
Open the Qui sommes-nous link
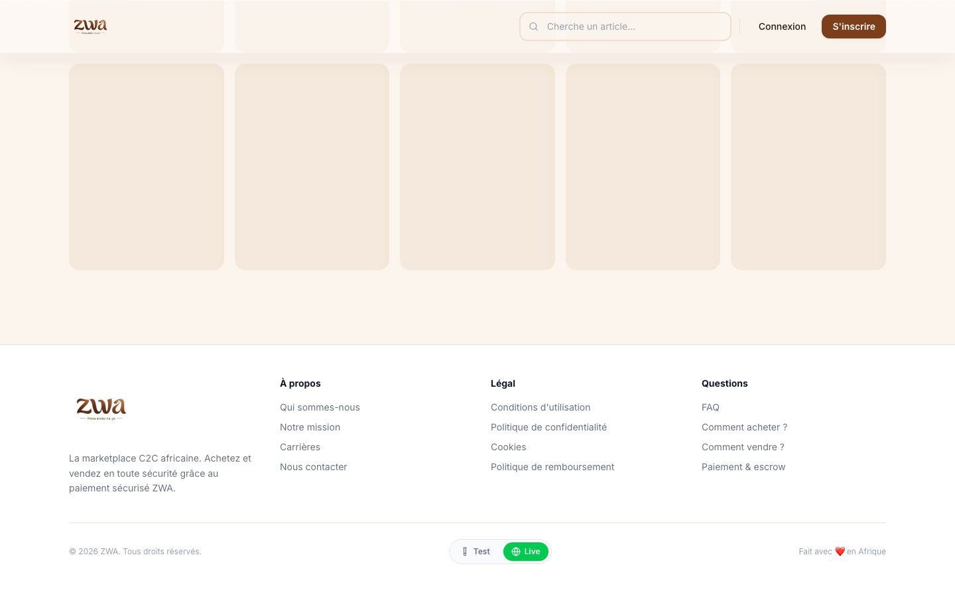click(320, 407)
